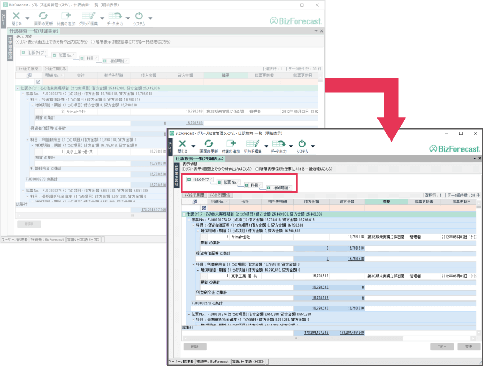Click 削除 button in front window
This screenshot has width=483, height=366.
point(195,347)
